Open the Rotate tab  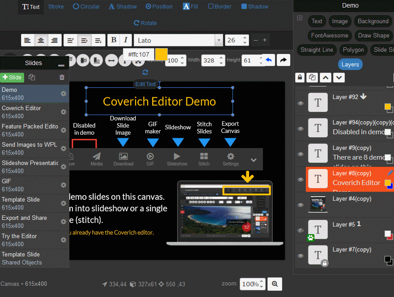[145, 23]
